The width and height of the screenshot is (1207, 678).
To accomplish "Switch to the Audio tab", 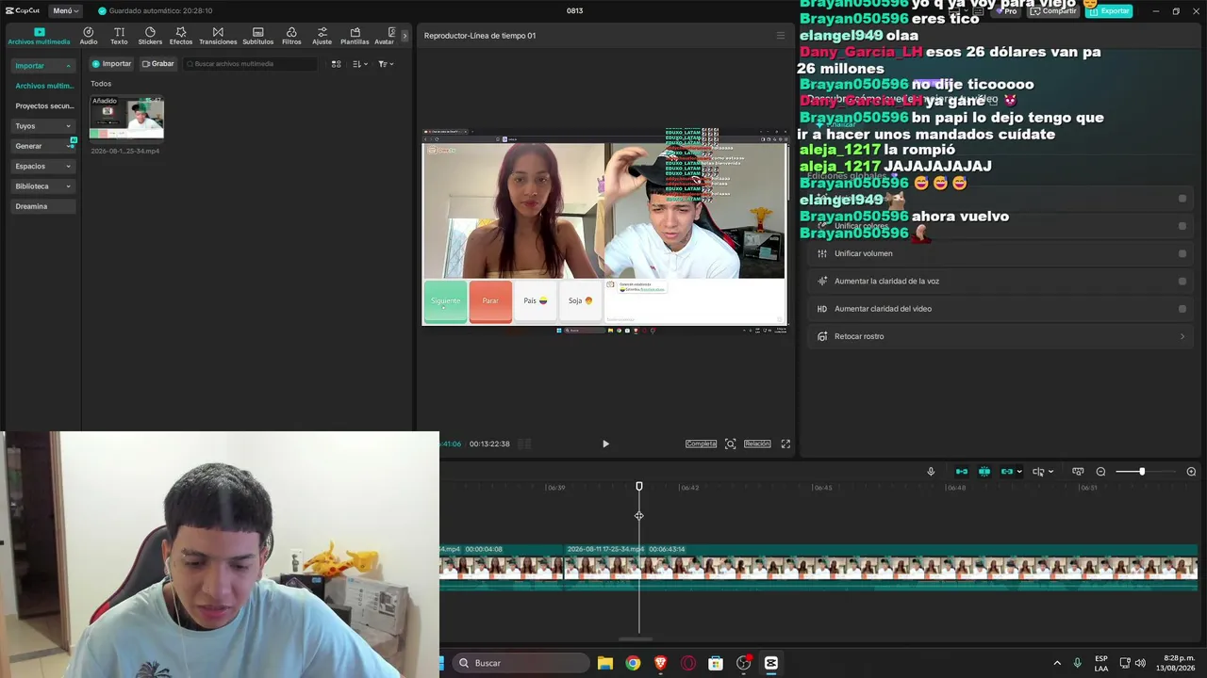I will point(89,37).
